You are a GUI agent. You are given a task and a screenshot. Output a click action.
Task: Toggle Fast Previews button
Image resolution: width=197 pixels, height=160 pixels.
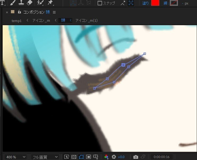pyautogui.click(x=66, y=157)
